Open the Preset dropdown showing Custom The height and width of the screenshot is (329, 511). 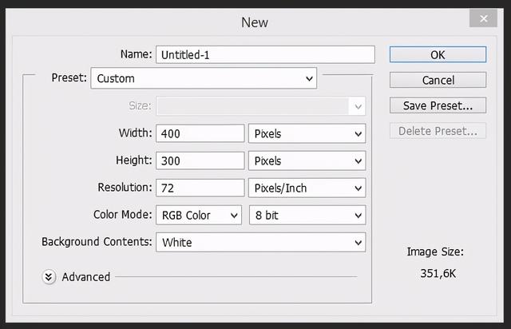point(204,78)
